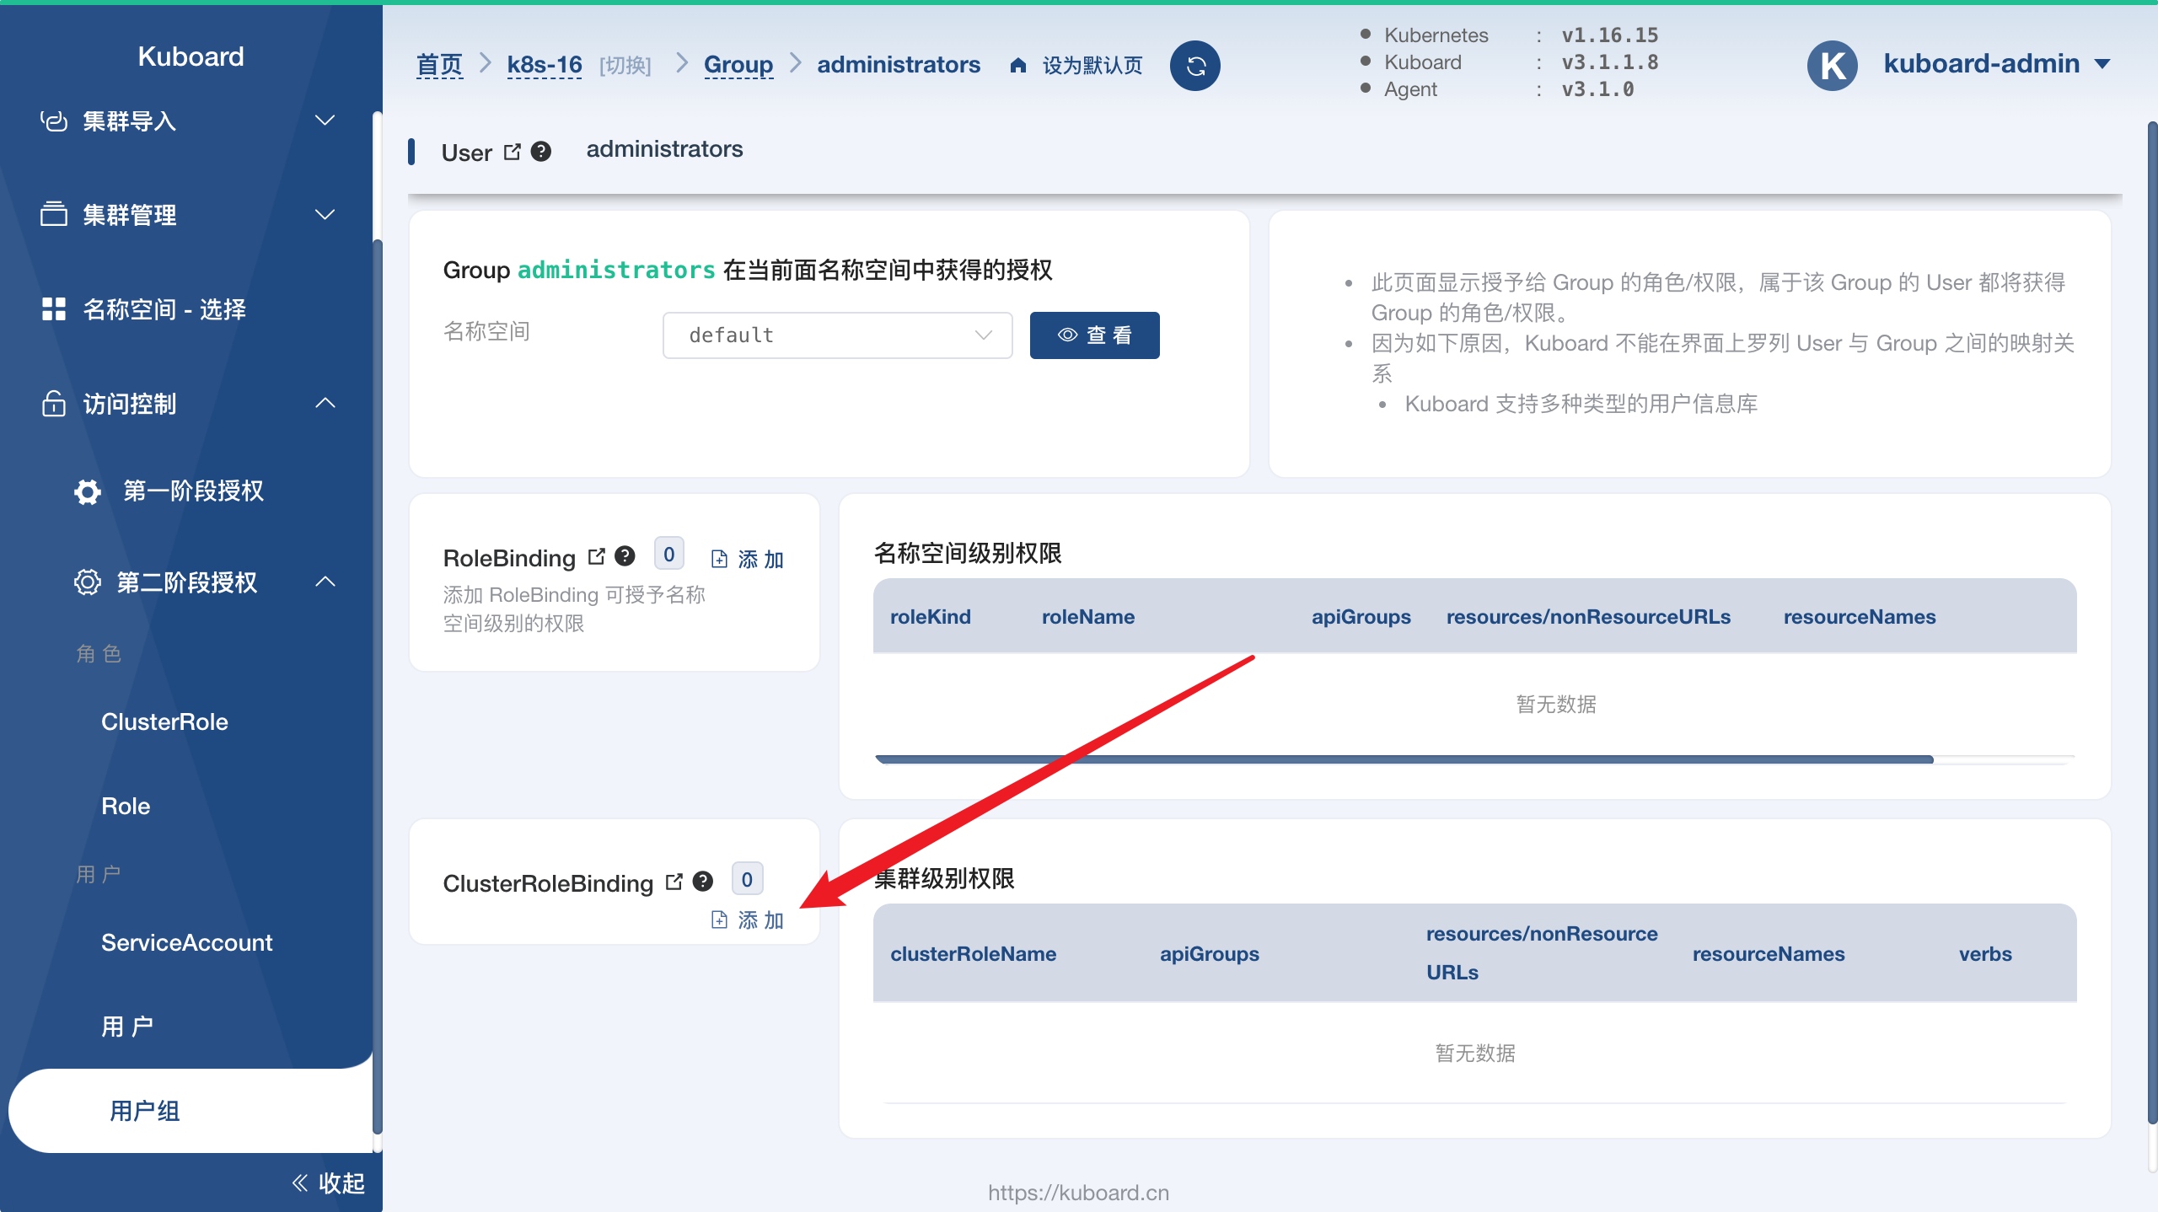Click the clusterRoleName column header
The image size is (2158, 1212).
[x=973, y=953]
